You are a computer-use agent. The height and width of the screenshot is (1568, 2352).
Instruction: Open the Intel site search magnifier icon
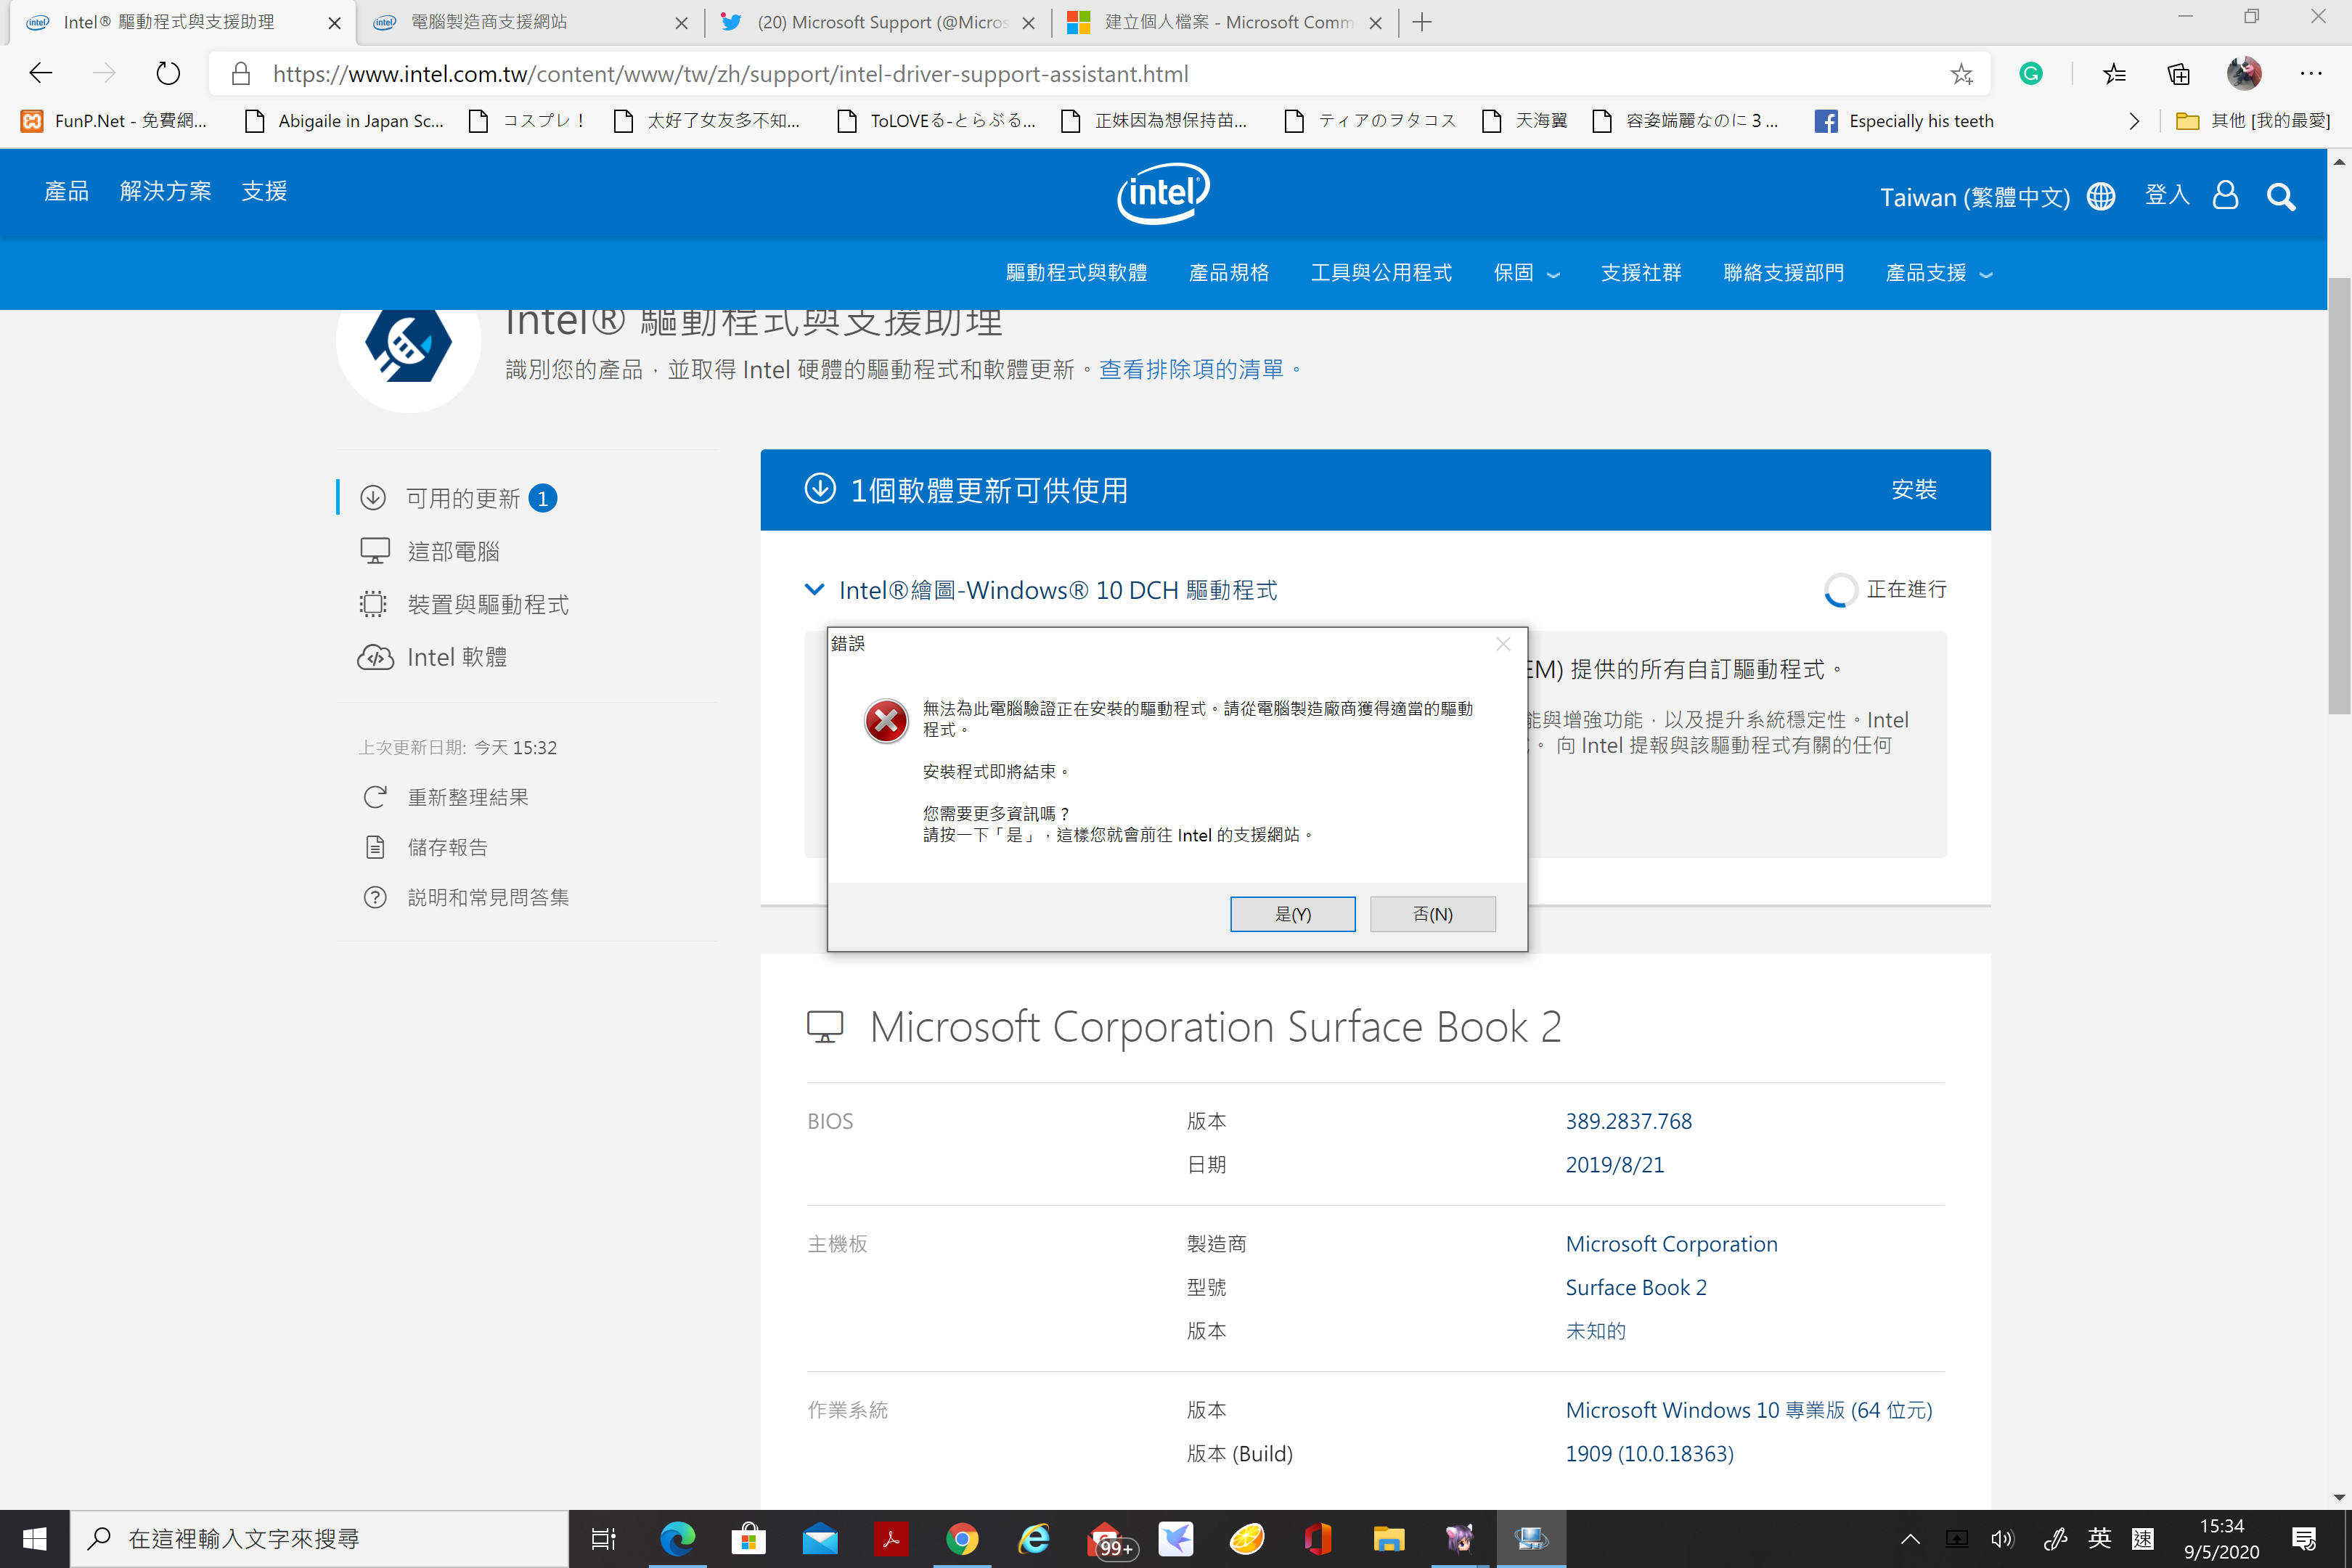(x=2282, y=196)
